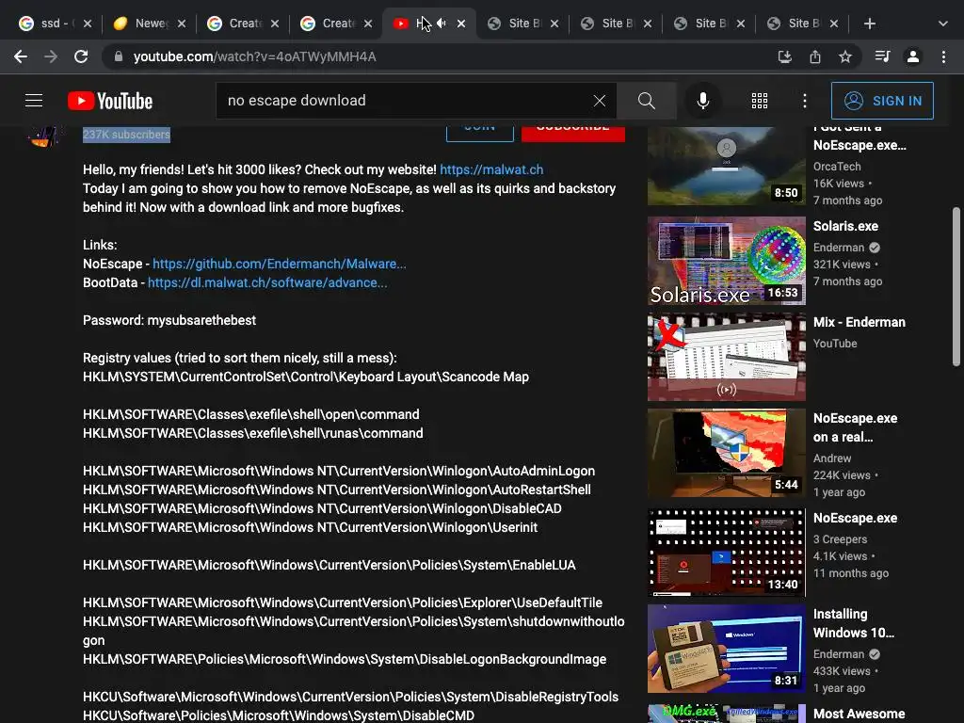
Task: Go to YouTube home via logo
Action: (x=110, y=101)
